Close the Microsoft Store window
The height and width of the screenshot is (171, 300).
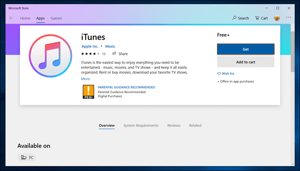[x=289, y=8]
